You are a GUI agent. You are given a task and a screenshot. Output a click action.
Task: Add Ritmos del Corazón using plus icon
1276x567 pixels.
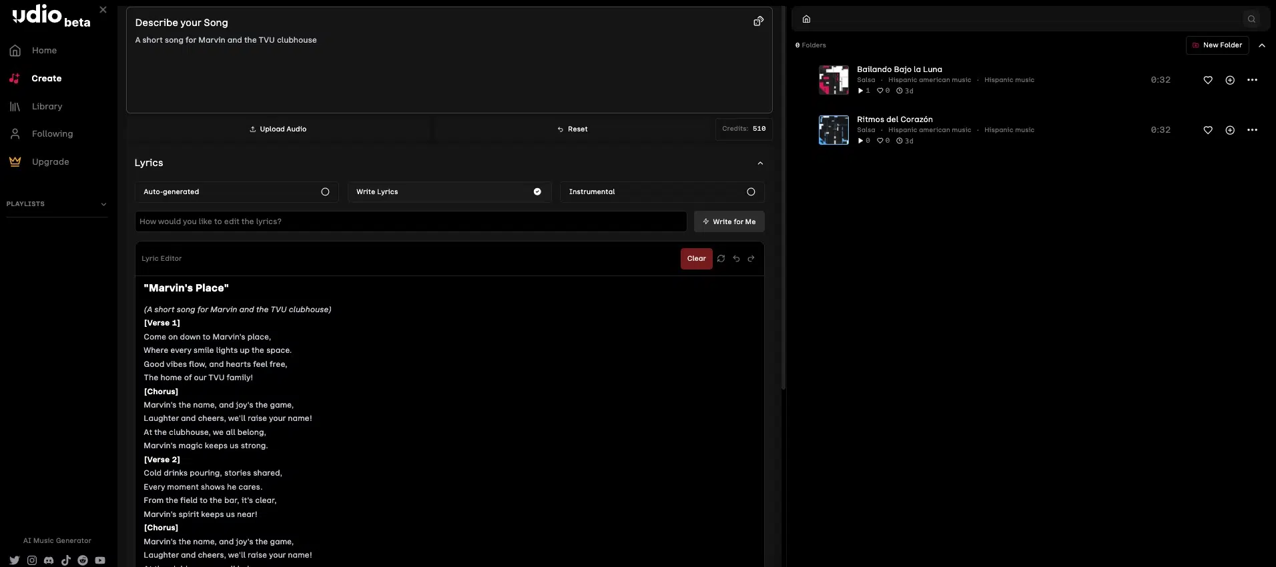pyautogui.click(x=1229, y=130)
